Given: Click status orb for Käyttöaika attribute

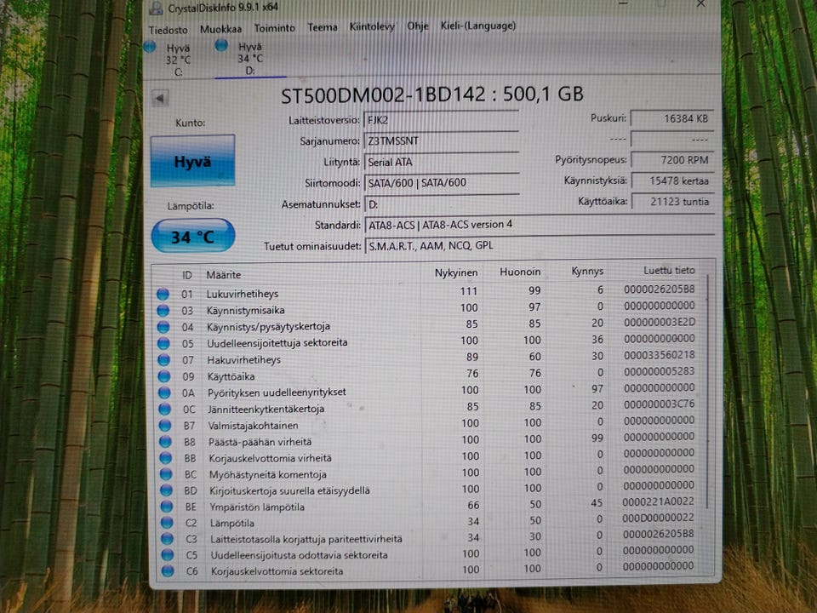Looking at the screenshot, I should [x=164, y=376].
